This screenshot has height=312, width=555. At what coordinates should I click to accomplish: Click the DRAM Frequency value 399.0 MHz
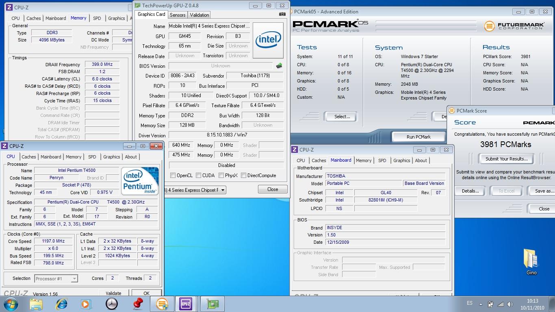tap(102, 64)
